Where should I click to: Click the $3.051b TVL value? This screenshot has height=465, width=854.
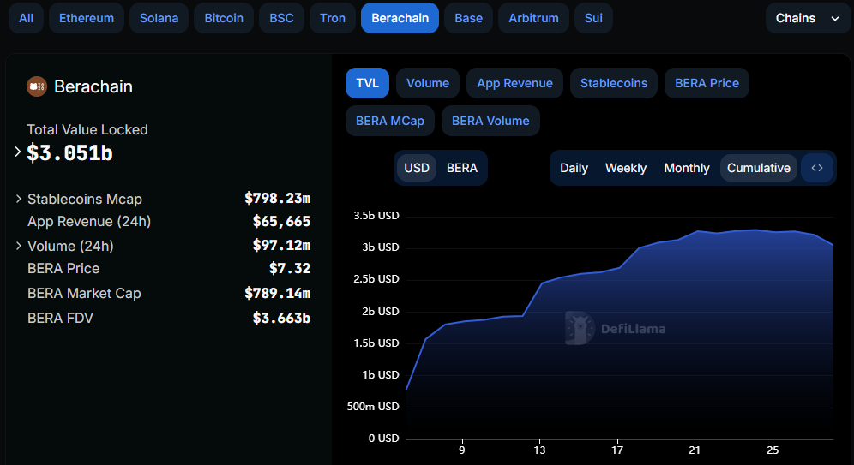click(69, 152)
